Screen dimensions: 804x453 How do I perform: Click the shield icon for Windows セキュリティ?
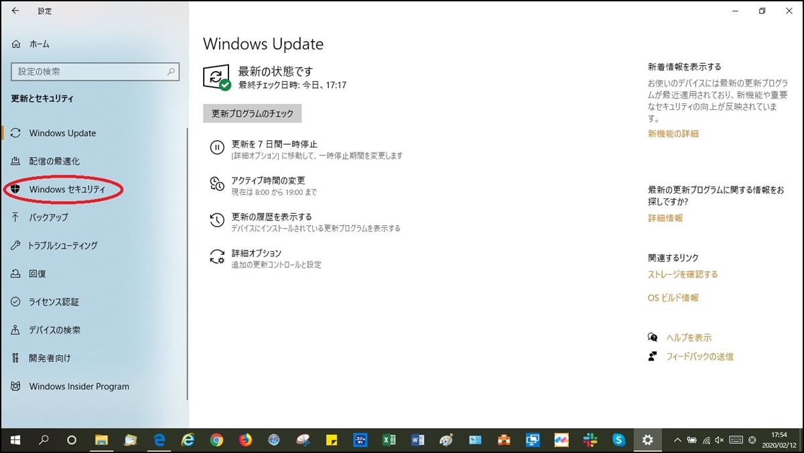16,190
